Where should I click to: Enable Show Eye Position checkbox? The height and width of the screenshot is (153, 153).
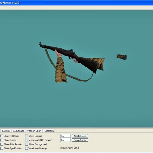tap(2, 148)
